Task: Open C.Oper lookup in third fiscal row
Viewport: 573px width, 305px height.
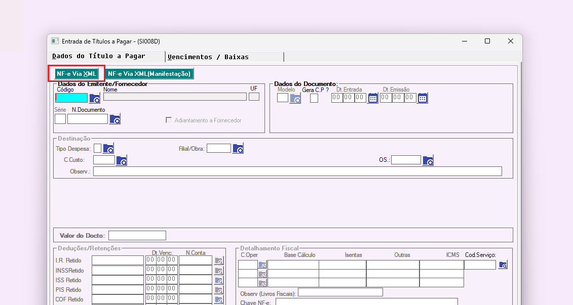Action: (262, 283)
